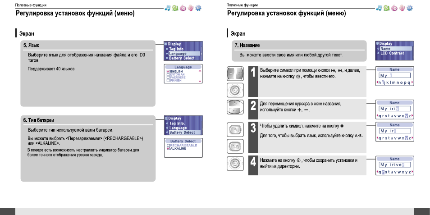The height and width of the screenshot is (215, 430).
Task: Check the RECHARGEABLE battery checkbox
Action: [169, 145]
